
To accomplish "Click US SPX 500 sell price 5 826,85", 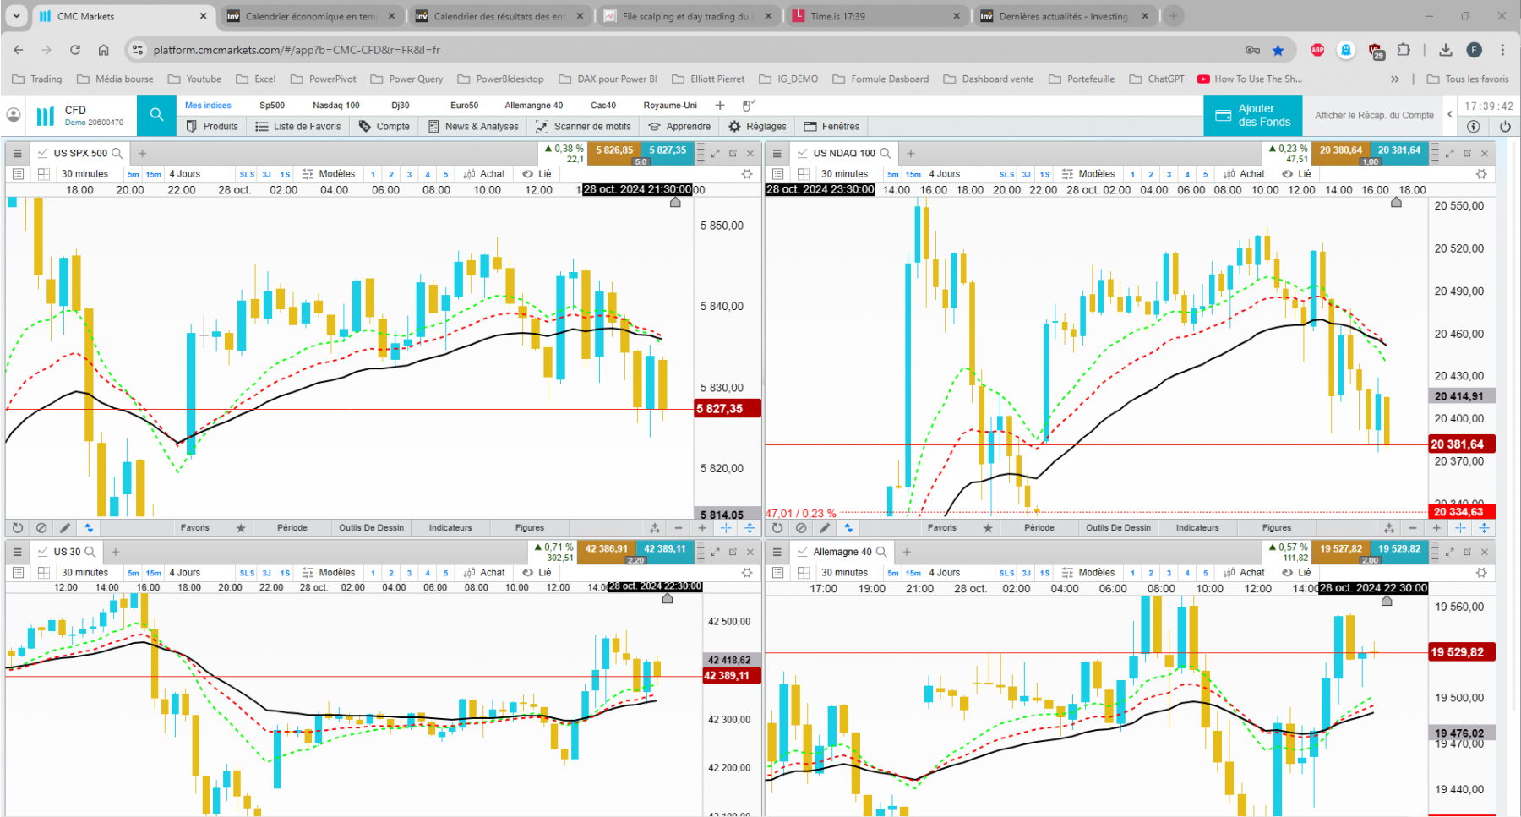I will click(614, 152).
